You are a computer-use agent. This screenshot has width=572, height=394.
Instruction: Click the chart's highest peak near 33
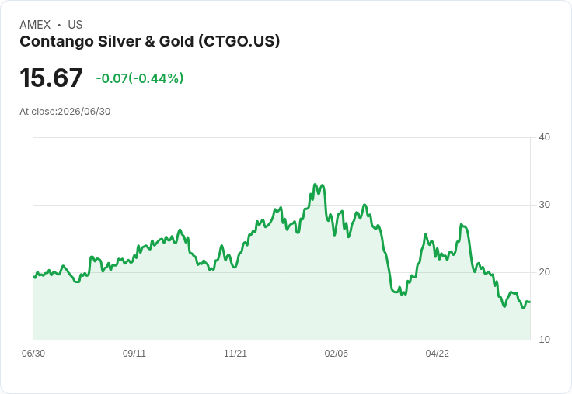point(316,185)
